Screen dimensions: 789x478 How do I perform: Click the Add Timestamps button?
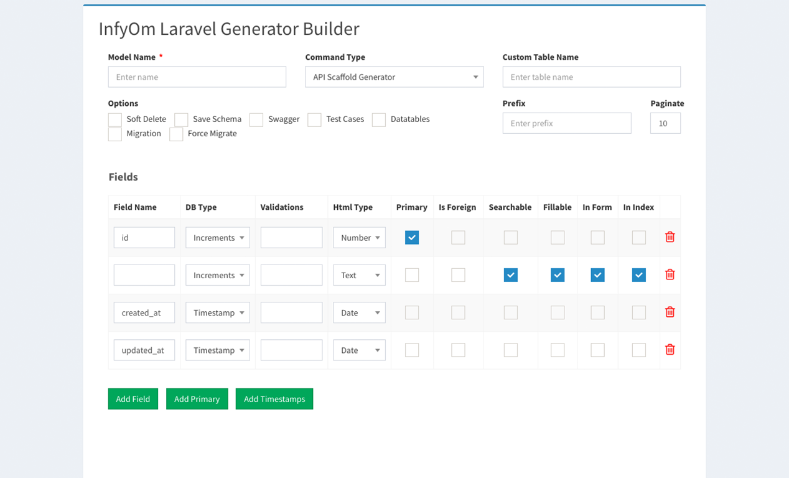pyautogui.click(x=274, y=398)
